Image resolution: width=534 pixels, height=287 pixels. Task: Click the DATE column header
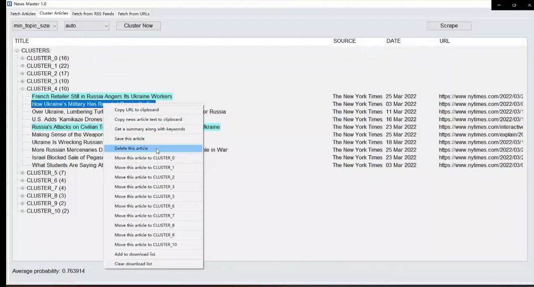coord(393,41)
